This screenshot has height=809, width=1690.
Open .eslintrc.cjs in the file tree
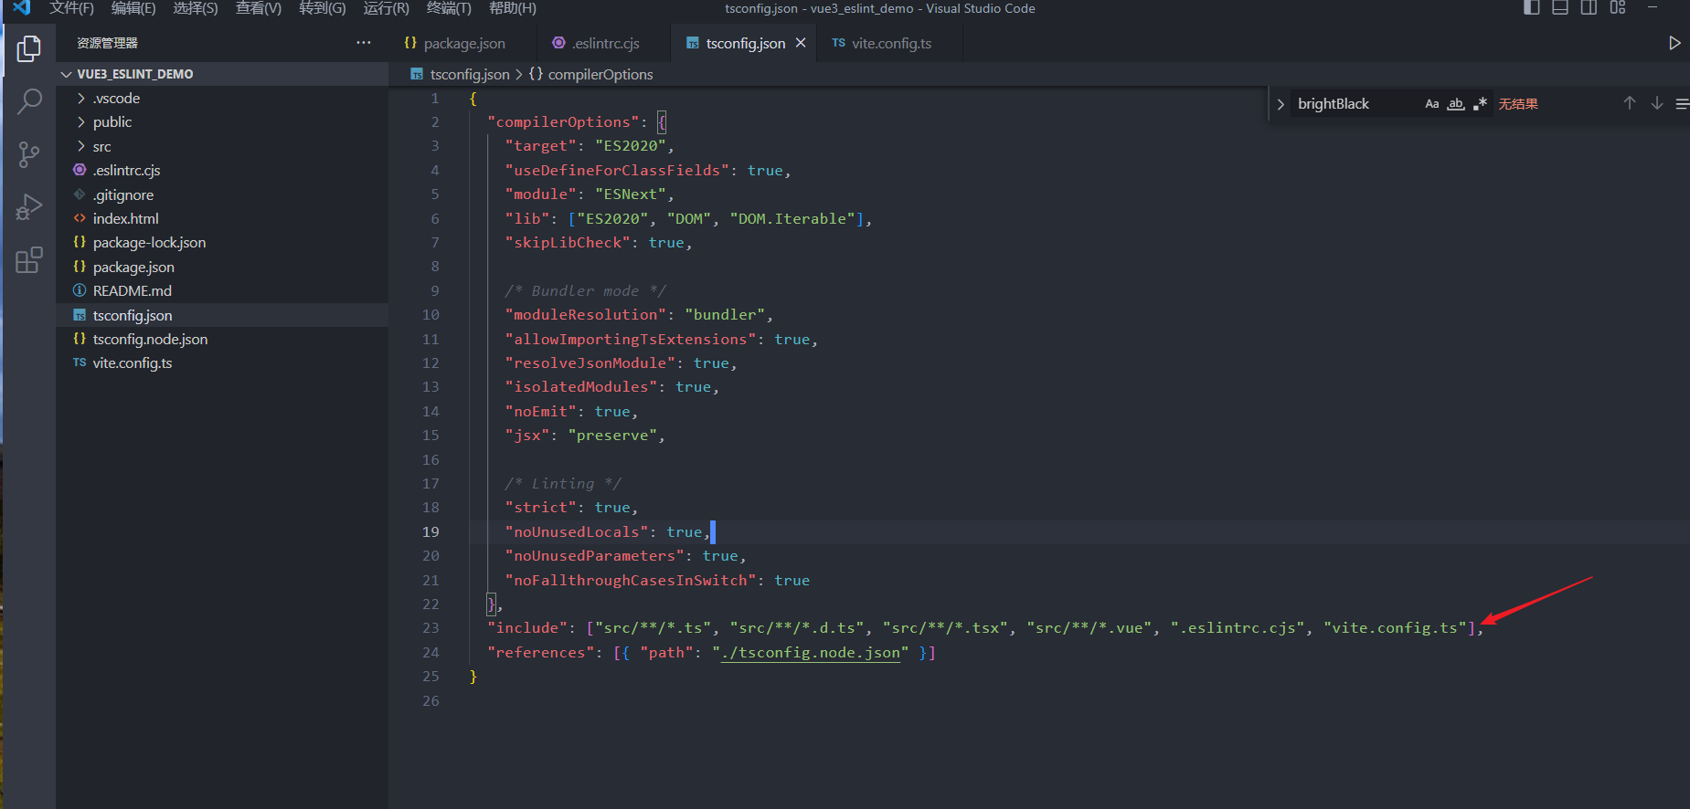coord(222,171)
